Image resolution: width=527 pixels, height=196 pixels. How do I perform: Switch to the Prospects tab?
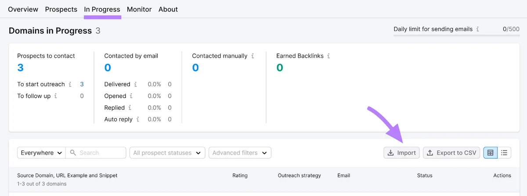click(61, 9)
